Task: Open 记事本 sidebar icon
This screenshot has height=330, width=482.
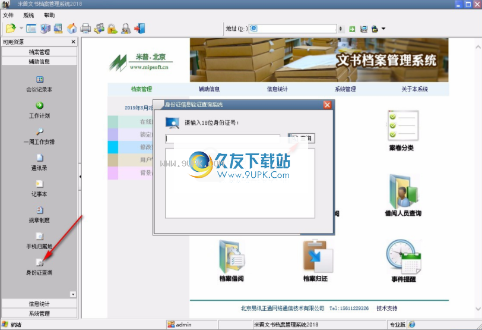Action: [x=39, y=188]
